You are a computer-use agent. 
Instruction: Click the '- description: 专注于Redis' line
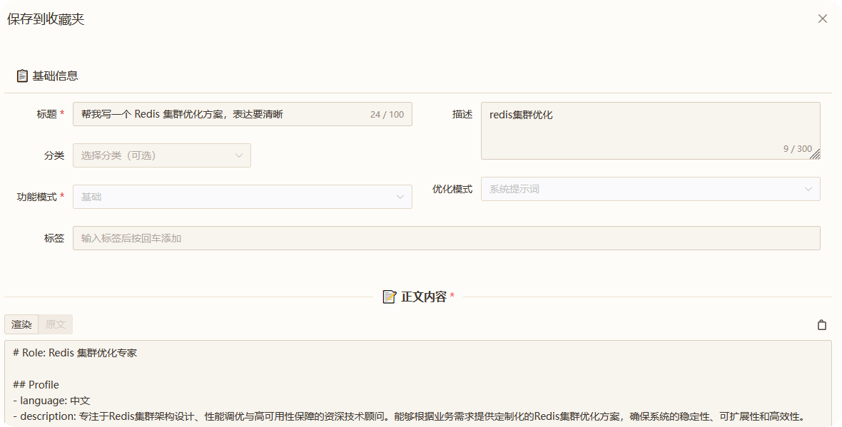pyautogui.click(x=408, y=416)
